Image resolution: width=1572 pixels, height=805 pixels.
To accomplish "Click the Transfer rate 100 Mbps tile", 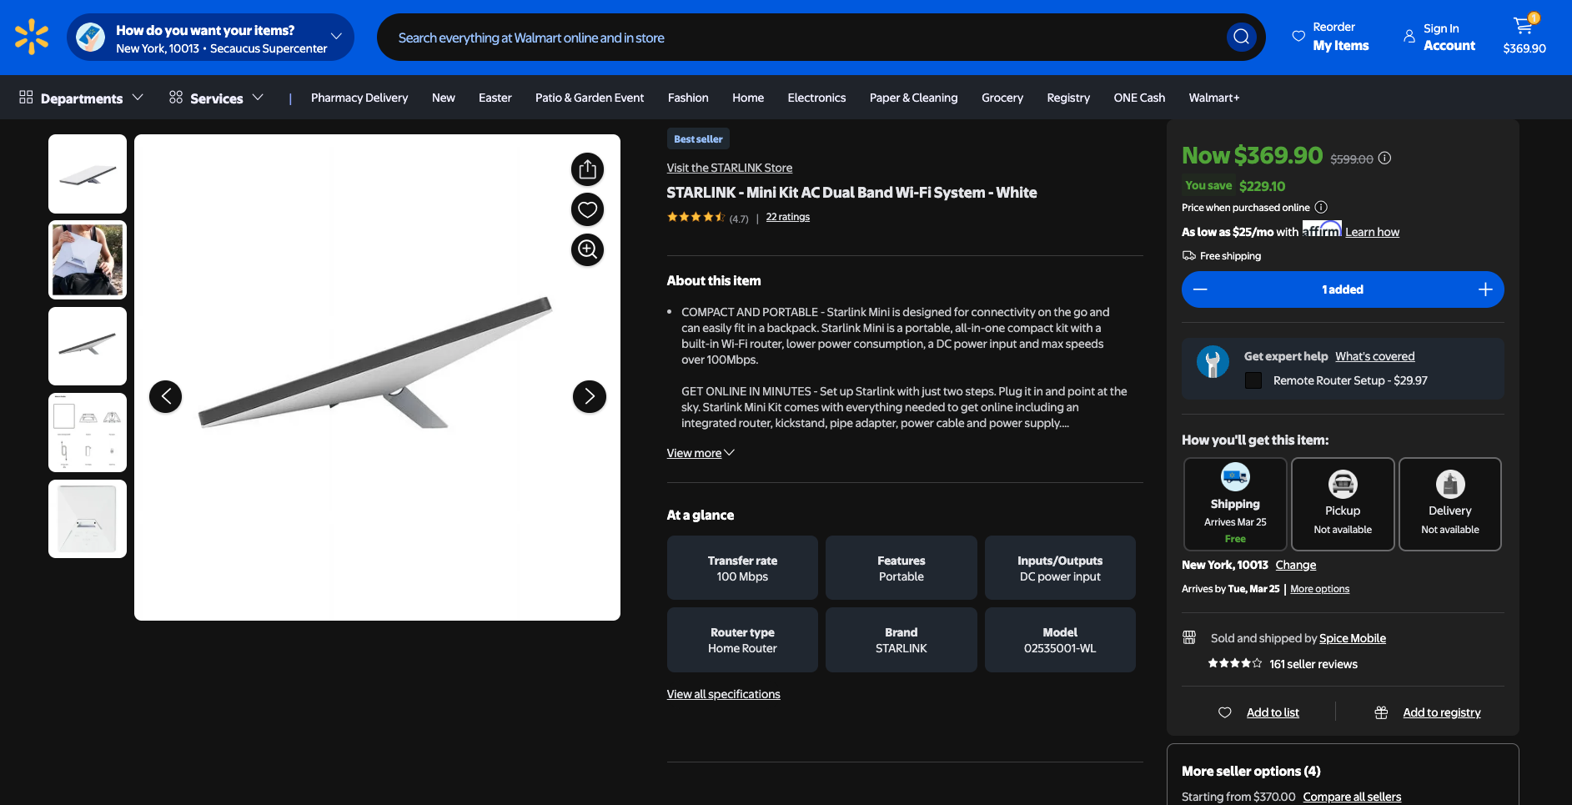I will 742,568.
